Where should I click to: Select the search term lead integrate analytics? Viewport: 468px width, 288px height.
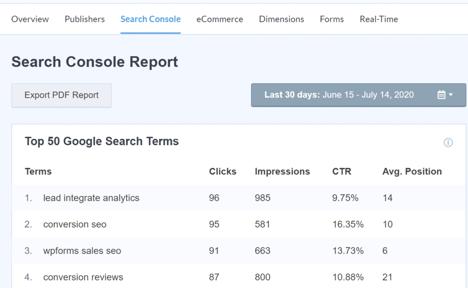pos(91,198)
